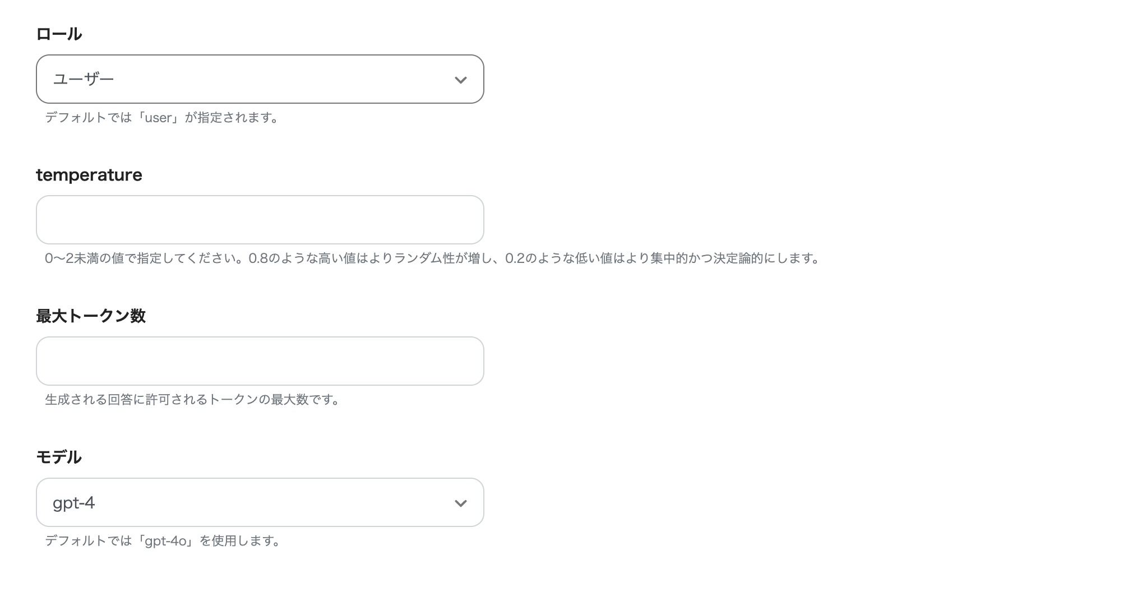Expand the model selection list

(x=260, y=503)
